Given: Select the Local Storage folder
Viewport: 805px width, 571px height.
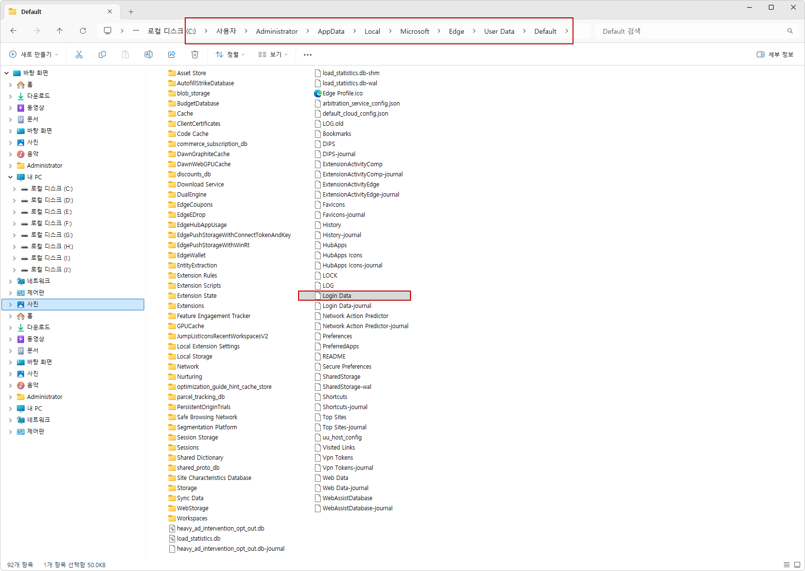Looking at the screenshot, I should pos(190,357).
